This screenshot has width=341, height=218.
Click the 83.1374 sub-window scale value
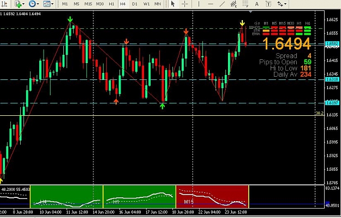pos(332,188)
